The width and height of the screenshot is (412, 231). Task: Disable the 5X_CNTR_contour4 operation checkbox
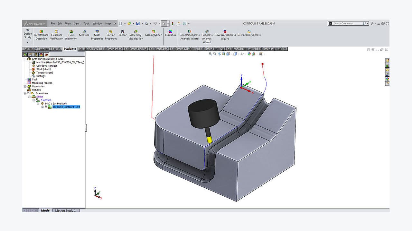[x=46, y=106]
